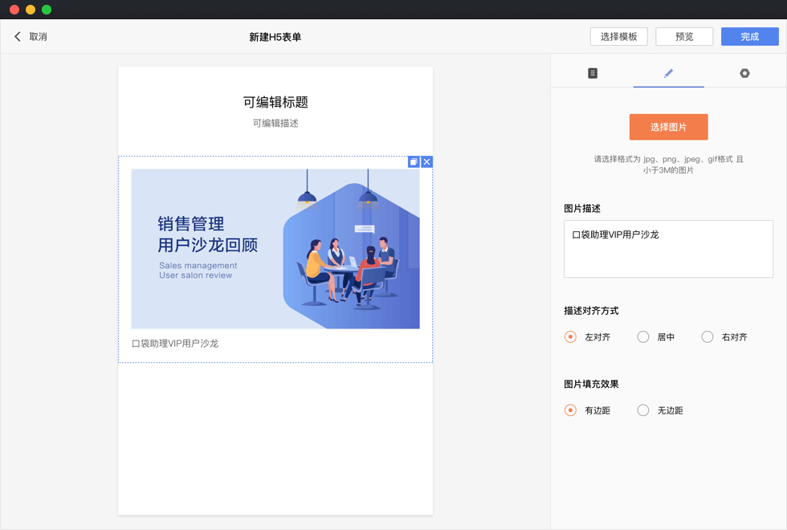This screenshot has height=530, width=787.
Task: Focus the 图片描述 text area
Action: pyautogui.click(x=668, y=249)
